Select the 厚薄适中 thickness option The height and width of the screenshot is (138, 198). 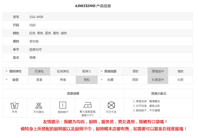pyautogui.click(x=158, y=71)
